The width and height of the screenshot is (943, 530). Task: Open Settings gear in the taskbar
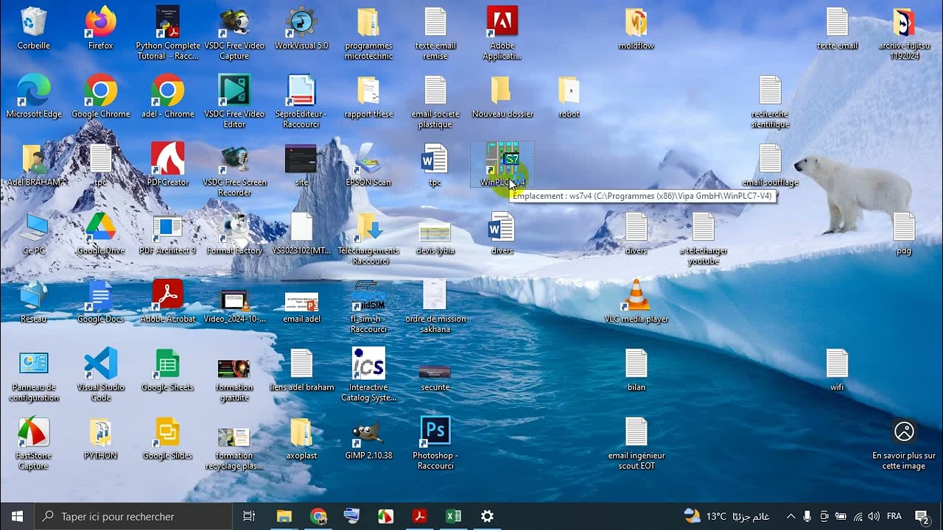(x=487, y=516)
